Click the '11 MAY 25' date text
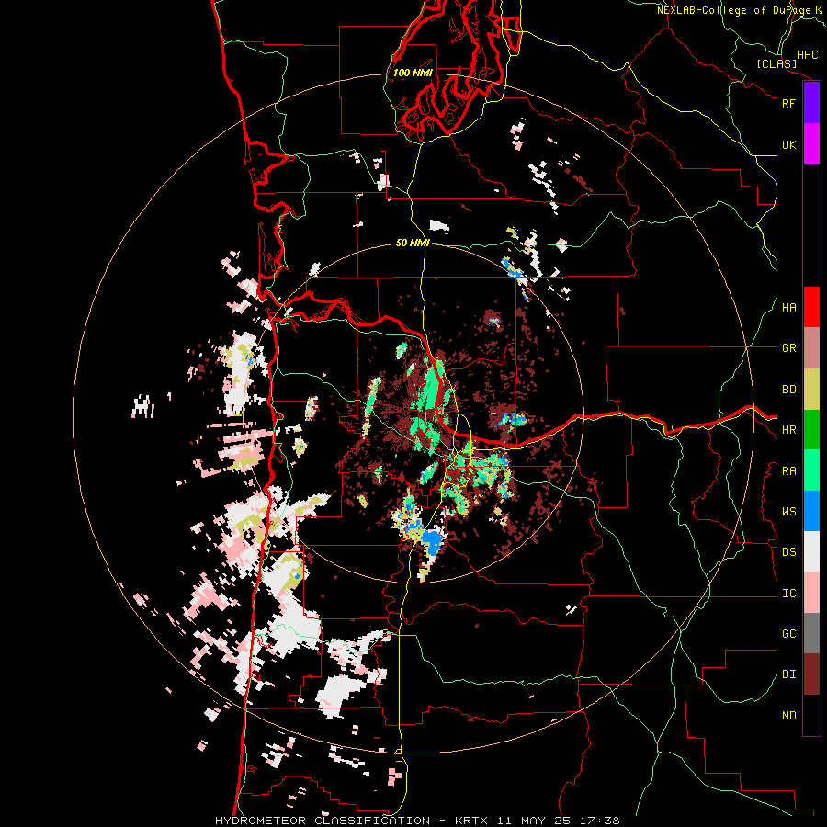Viewport: 827px width, 827px height. [x=534, y=821]
